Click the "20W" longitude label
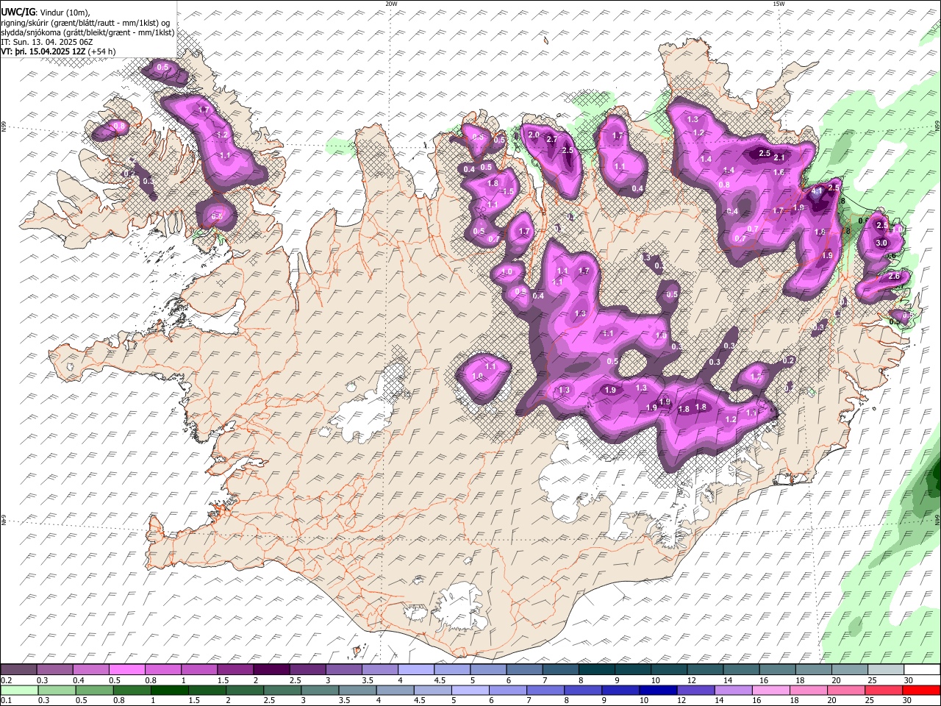This screenshot has width=941, height=706. [391, 4]
